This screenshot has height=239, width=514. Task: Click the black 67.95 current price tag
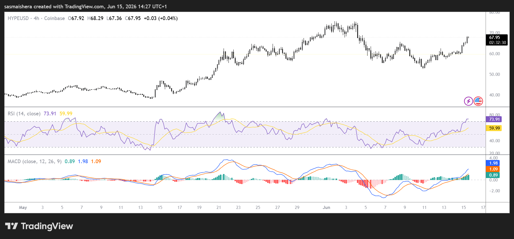click(x=495, y=37)
